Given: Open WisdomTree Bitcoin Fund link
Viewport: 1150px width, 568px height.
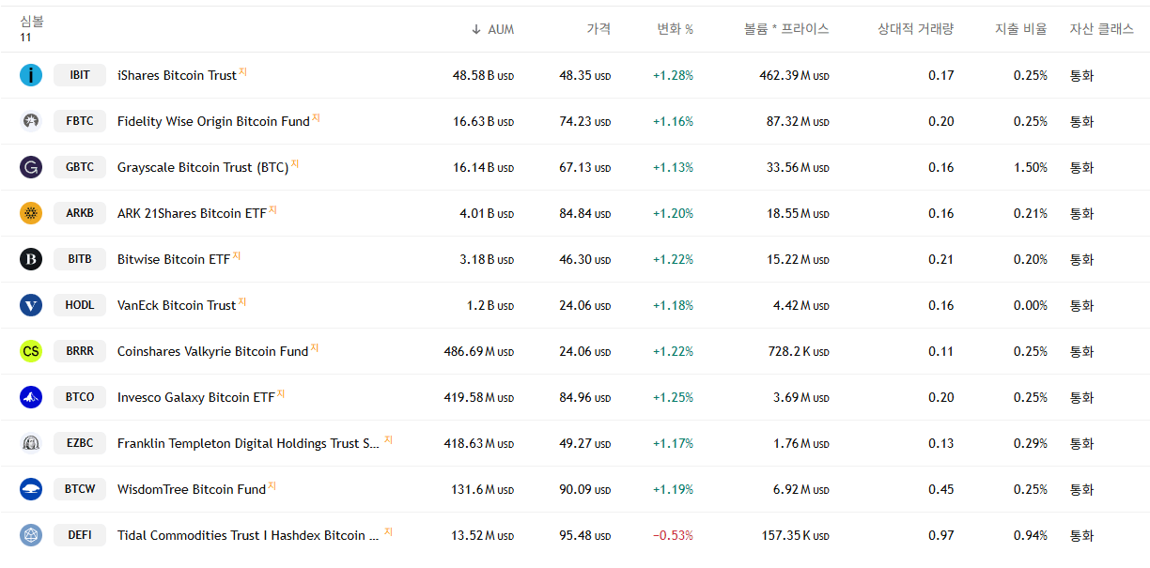Looking at the screenshot, I should click(192, 489).
